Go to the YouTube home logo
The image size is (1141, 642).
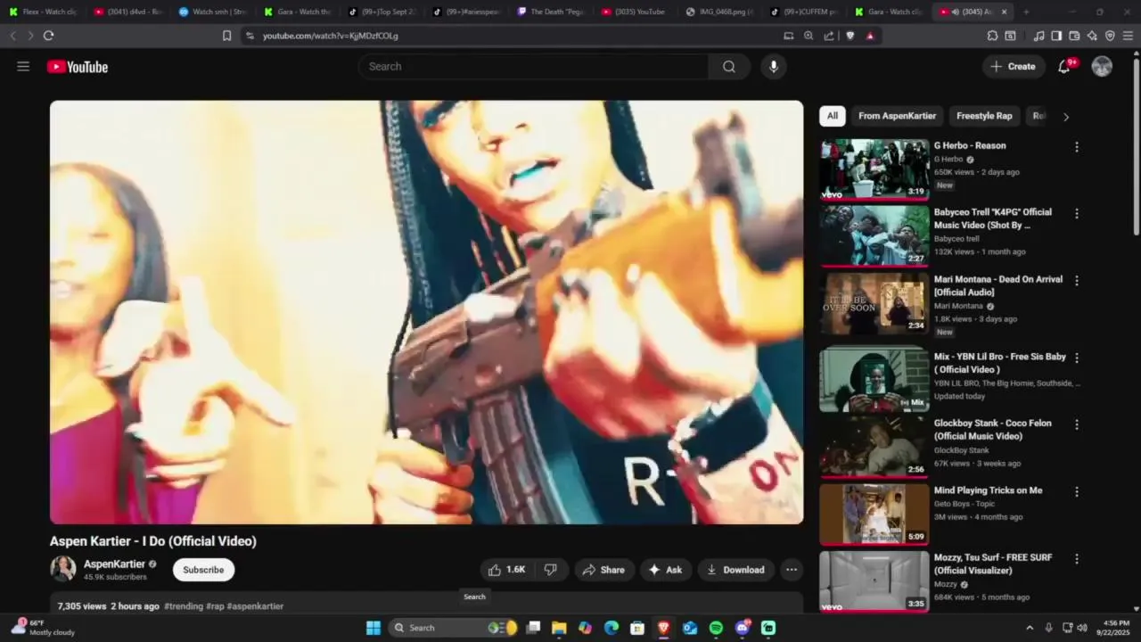click(x=78, y=67)
